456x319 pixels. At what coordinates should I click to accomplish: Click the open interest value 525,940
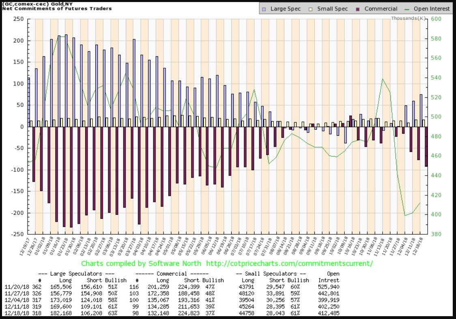pos(329,287)
